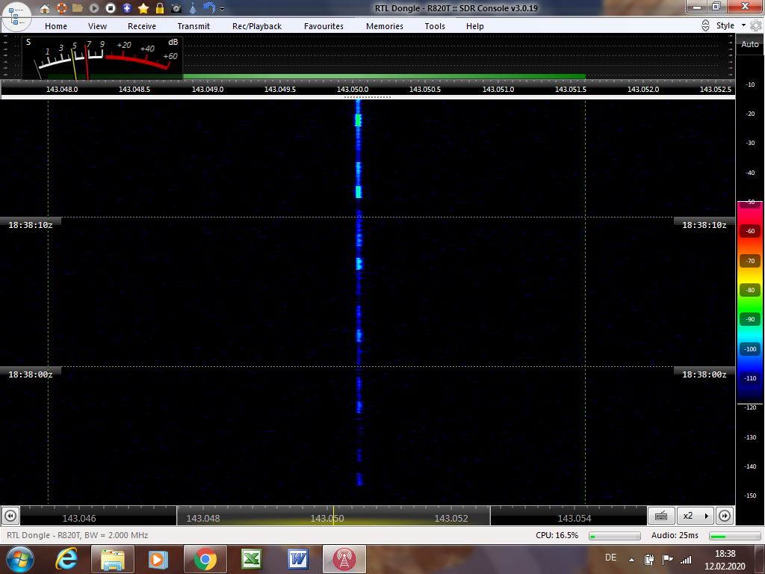Open the Rec/Playback ribbon tab
765x574 pixels.
click(257, 26)
